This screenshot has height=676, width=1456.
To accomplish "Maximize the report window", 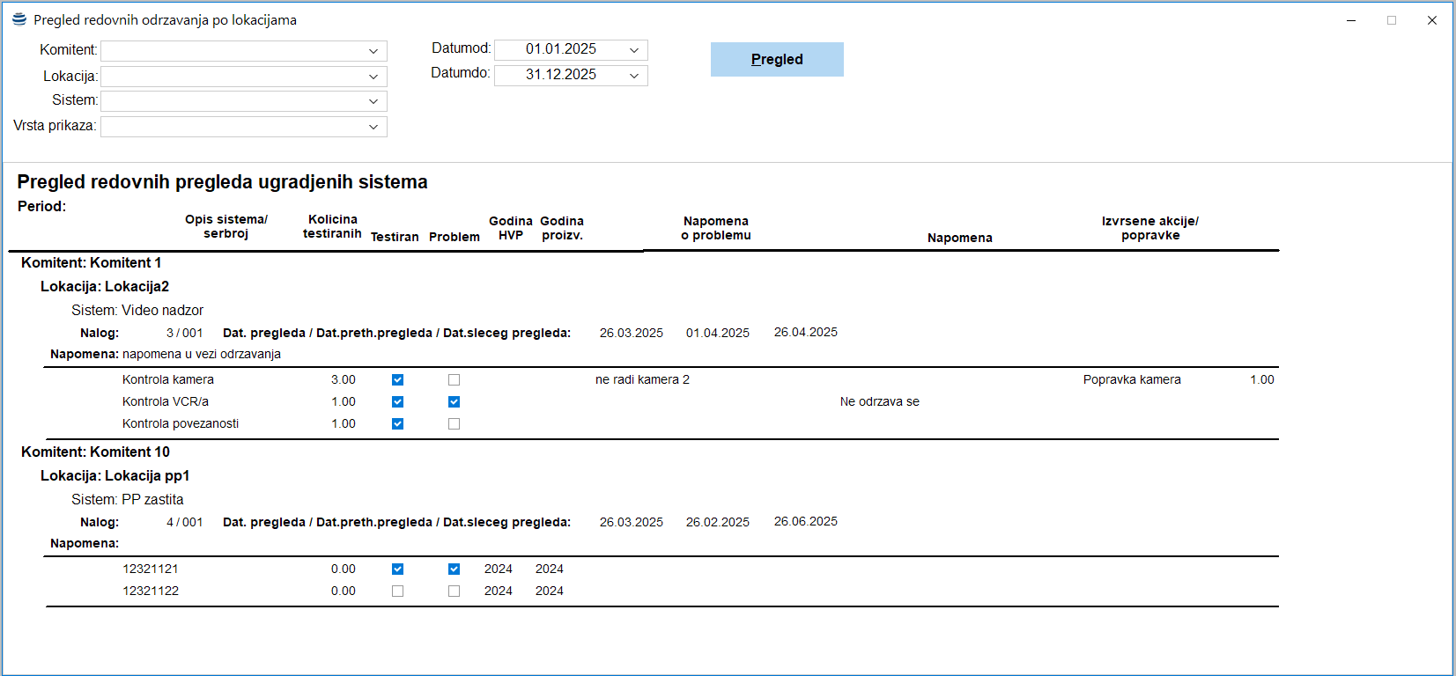I will [1392, 20].
